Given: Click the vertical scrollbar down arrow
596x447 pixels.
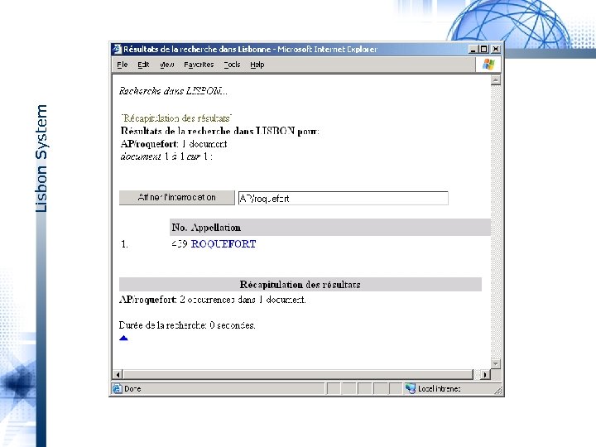Looking at the screenshot, I should coord(495,363).
